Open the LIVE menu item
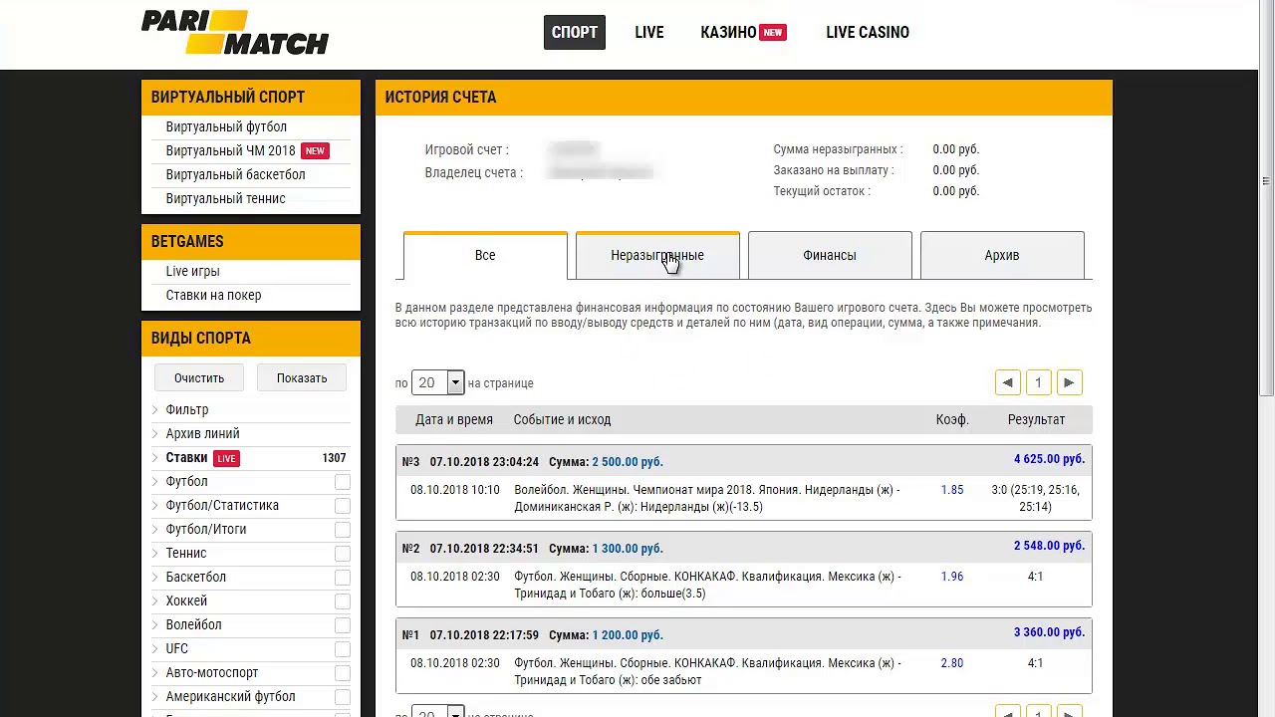 (x=649, y=32)
